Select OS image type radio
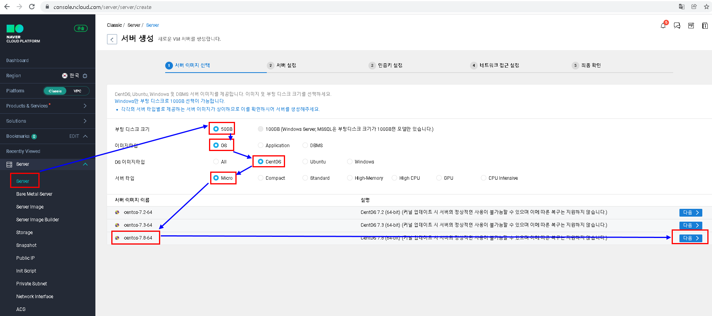Image resolution: width=712 pixels, height=316 pixels. click(216, 145)
